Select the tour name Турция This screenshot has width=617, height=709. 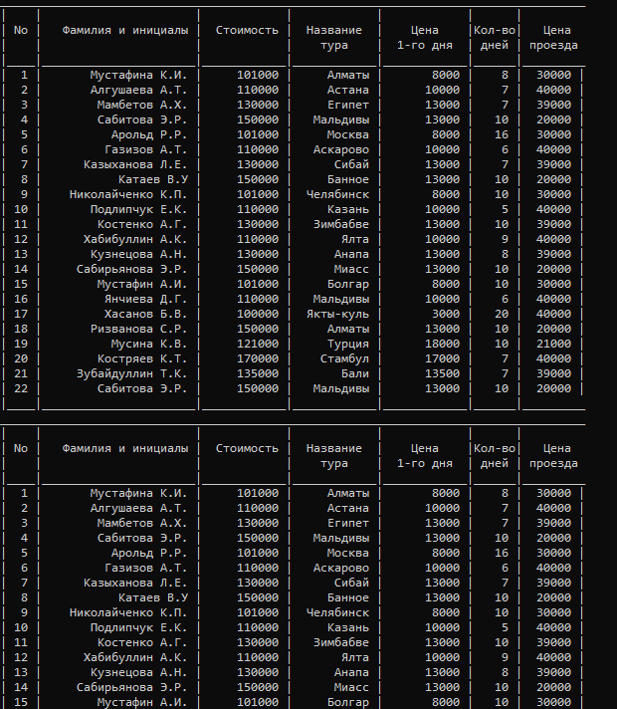click(348, 344)
